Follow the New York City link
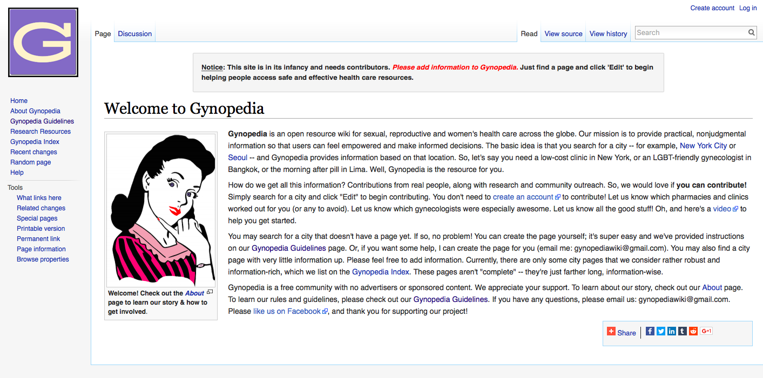 703,146
